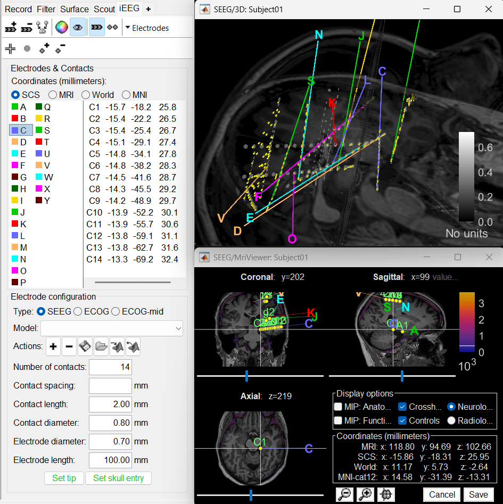Enable the MIP: Anatomy checkbox
Viewport: 503px width, 504px height.
coord(339,407)
